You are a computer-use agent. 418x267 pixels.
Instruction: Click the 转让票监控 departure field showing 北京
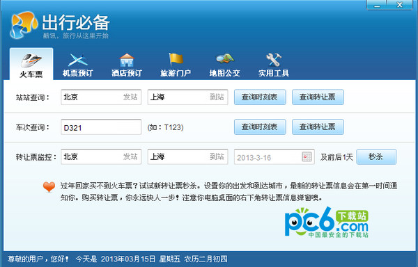[101, 156]
